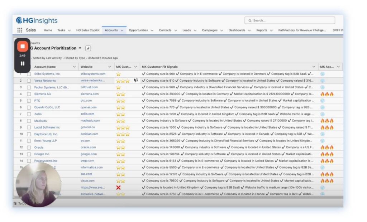Select the OpenAI OpCo row checkbox

pos(29,107)
